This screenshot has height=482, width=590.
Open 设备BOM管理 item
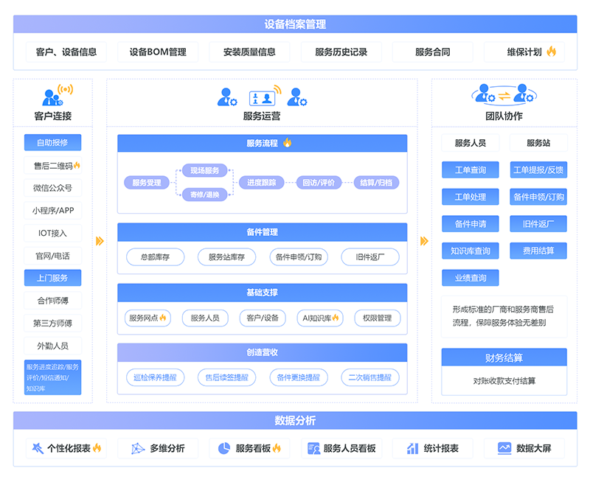(158, 52)
